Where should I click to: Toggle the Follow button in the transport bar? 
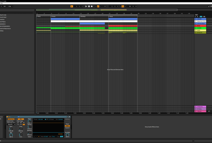pos(72,6)
